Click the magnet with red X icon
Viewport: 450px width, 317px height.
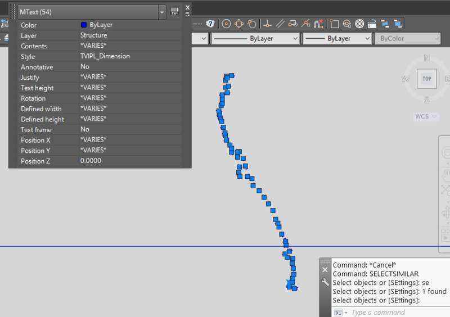pyautogui.click(x=319, y=24)
